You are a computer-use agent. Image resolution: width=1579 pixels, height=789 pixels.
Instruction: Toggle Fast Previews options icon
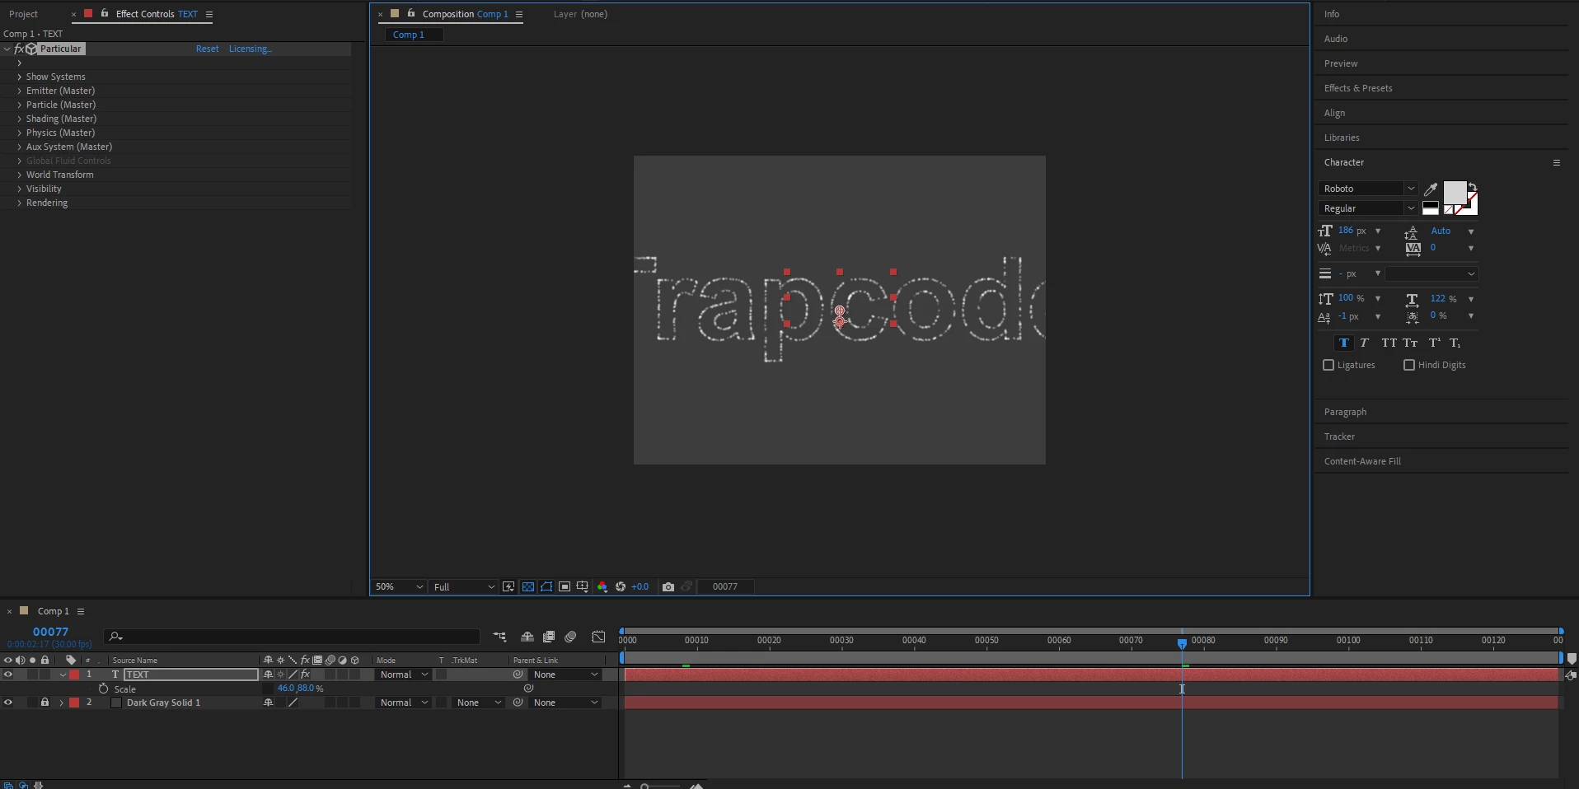coord(508,586)
